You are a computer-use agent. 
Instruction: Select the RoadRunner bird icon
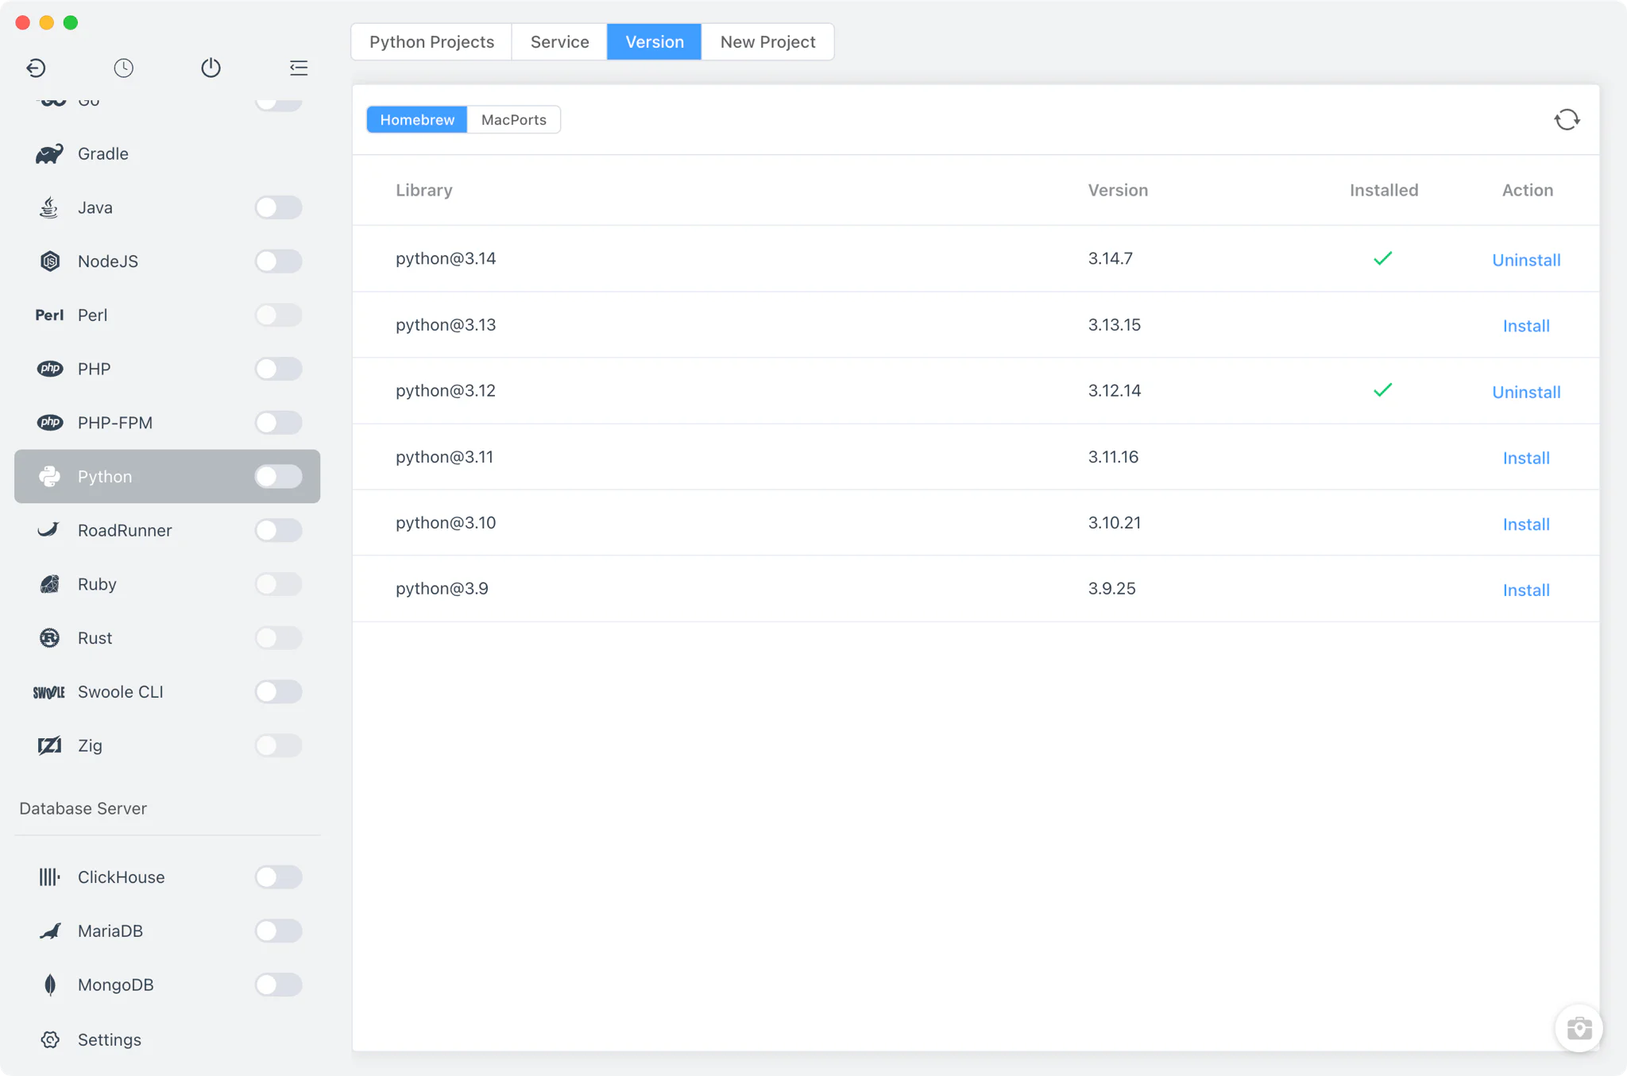[49, 530]
